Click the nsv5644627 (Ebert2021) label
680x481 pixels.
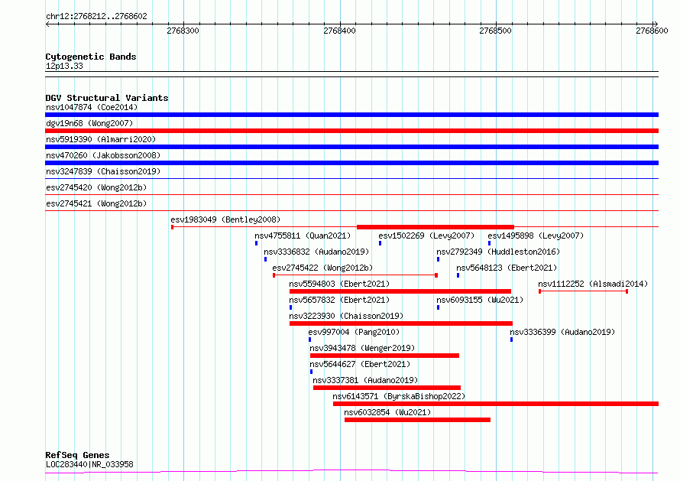360,364
